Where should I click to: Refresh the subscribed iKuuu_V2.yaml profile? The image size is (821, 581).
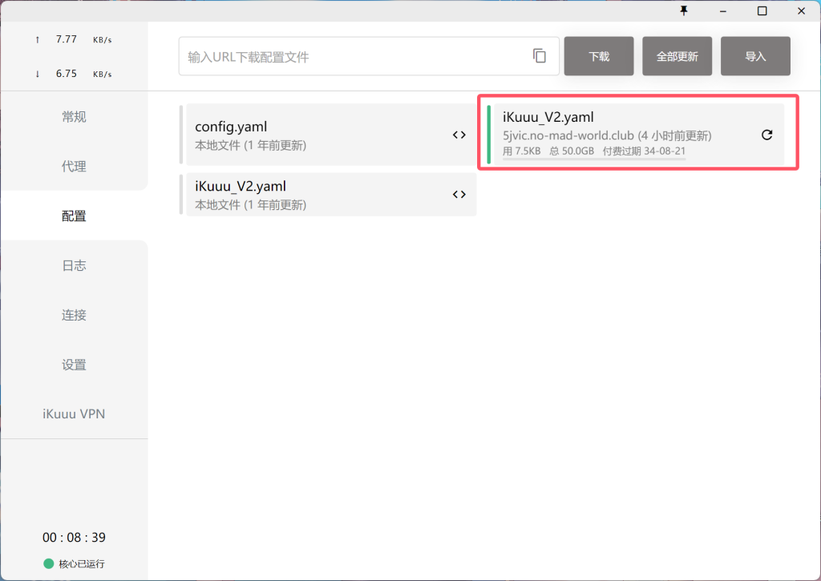(766, 135)
